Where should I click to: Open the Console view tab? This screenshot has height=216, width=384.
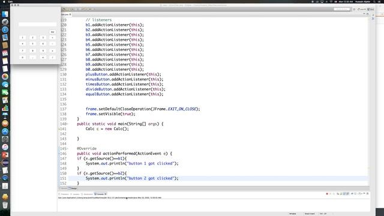coord(100,194)
